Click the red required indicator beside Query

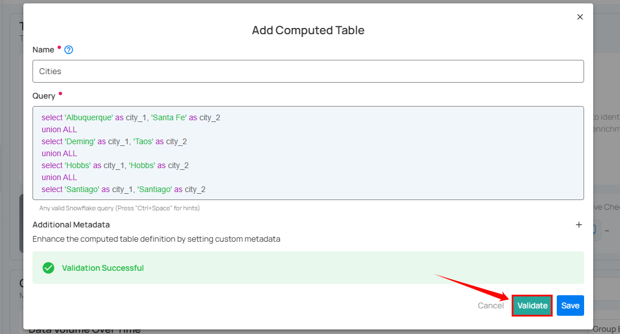[60, 95]
